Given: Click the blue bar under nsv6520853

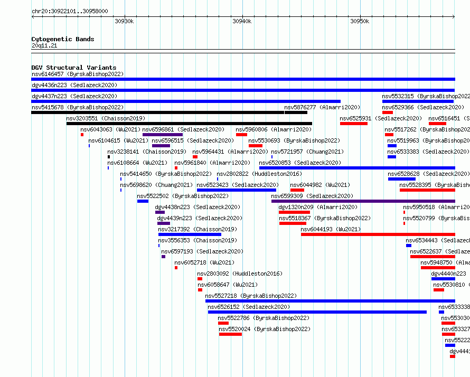Looking at the screenshot, I should pyautogui.click(x=357, y=168).
